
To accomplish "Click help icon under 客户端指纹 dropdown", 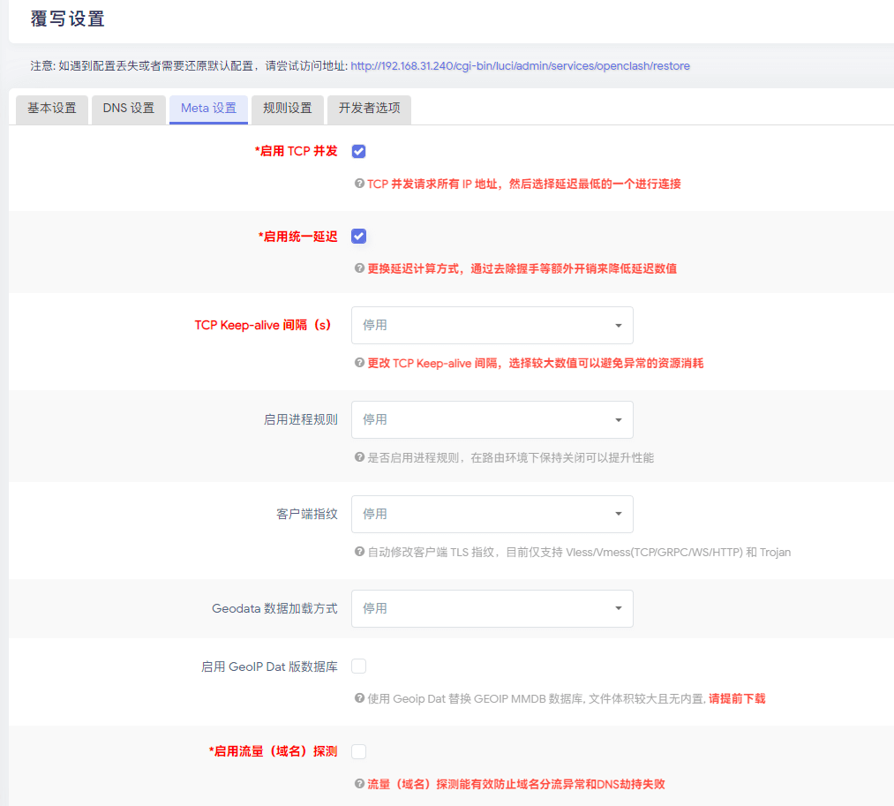I will coord(359,552).
